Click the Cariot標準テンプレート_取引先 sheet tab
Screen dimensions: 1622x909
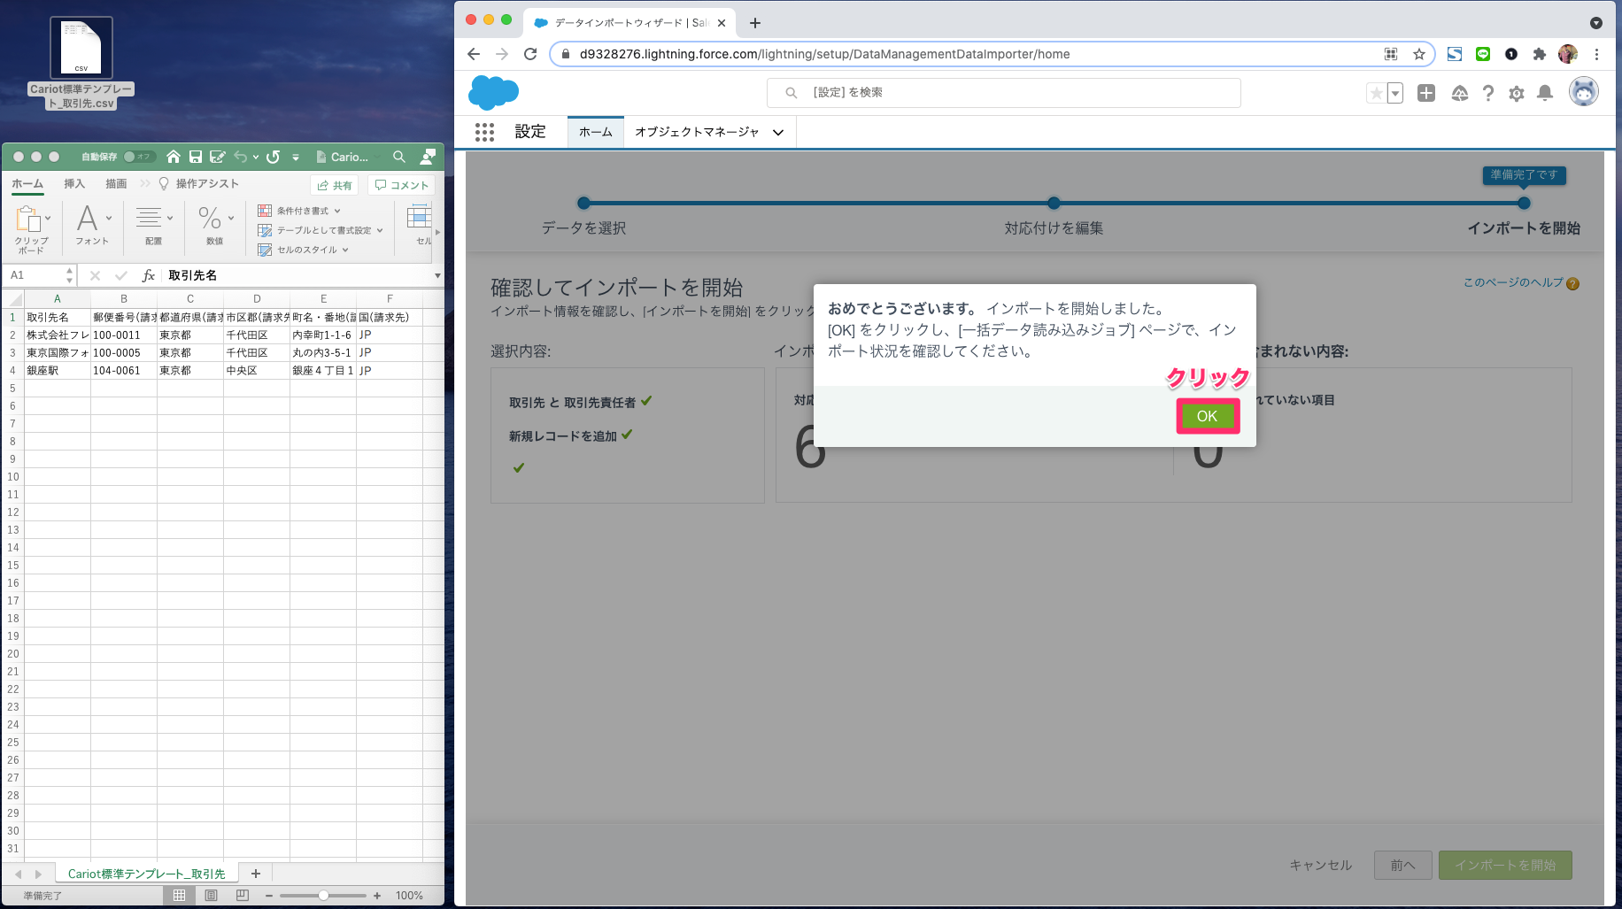click(147, 874)
